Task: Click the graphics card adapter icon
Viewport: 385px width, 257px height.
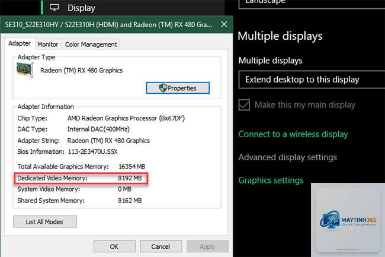Action: point(25,70)
